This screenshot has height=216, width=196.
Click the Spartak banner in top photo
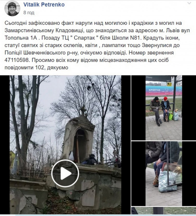click(164, 91)
